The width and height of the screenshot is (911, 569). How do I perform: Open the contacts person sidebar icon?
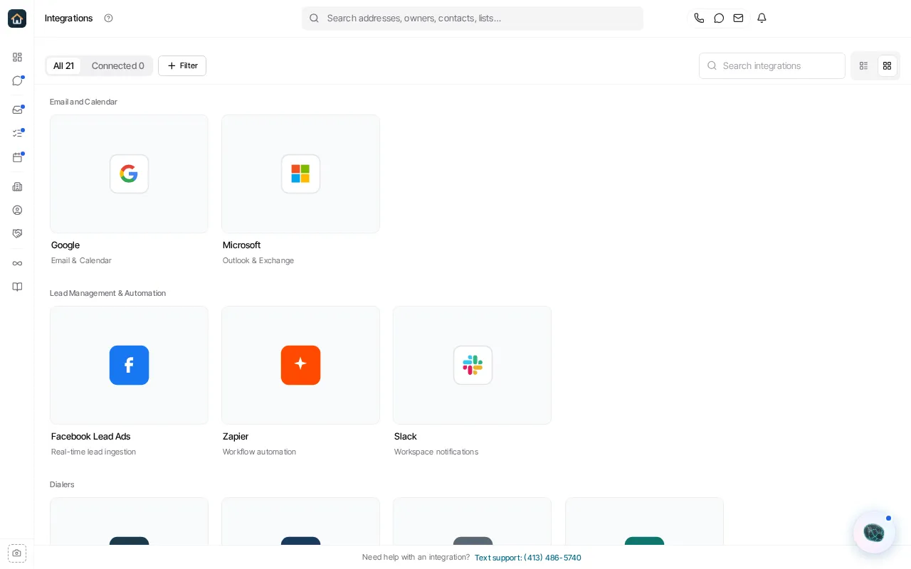coord(17,210)
